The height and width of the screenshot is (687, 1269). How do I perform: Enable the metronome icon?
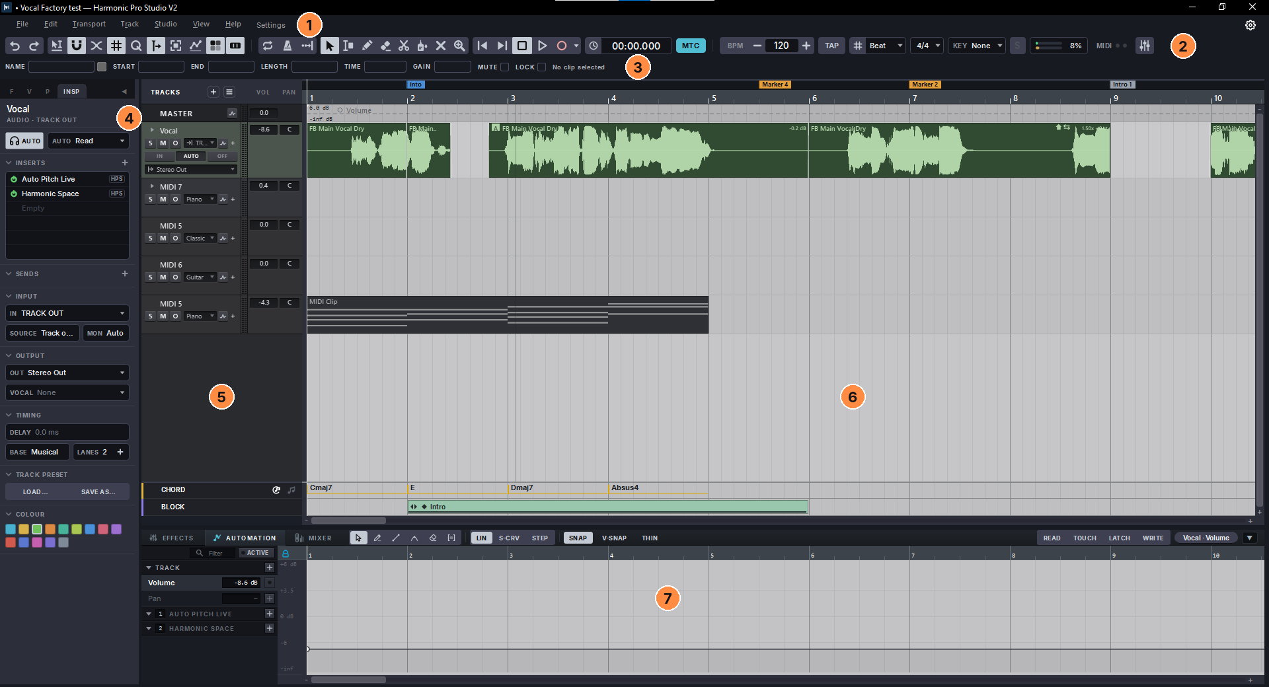coord(288,46)
